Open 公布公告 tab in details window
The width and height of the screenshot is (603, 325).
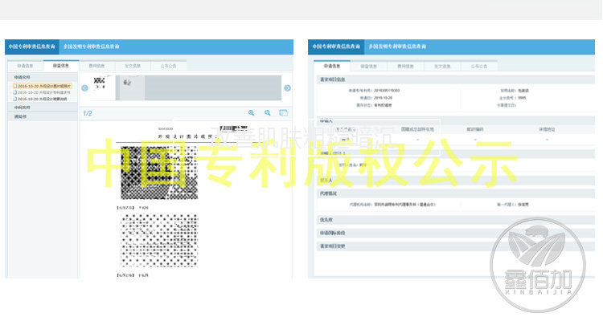point(479,67)
